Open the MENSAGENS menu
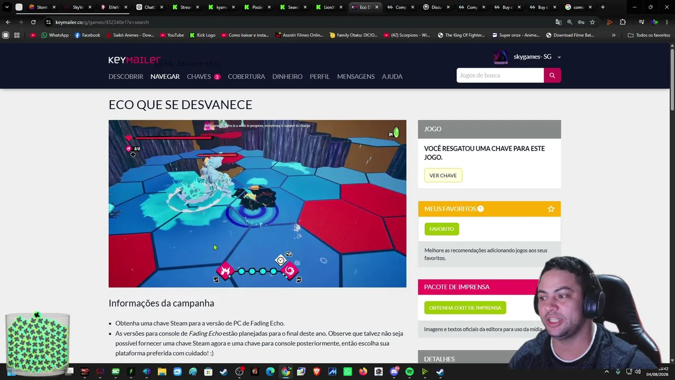Viewport: 675px width, 380px height. point(356,77)
